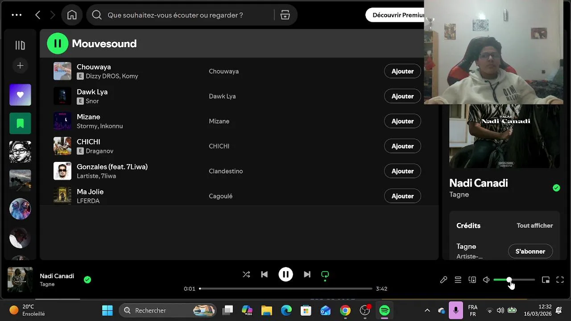Add Ma Jolie to playlist
Viewport: 571px width, 321px height.
[402, 196]
